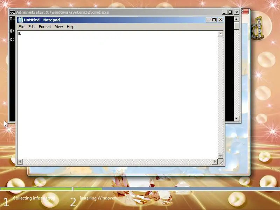280x210 pixels.
Task: Click the Untitled - Notepad title text
Action: coord(42,20)
